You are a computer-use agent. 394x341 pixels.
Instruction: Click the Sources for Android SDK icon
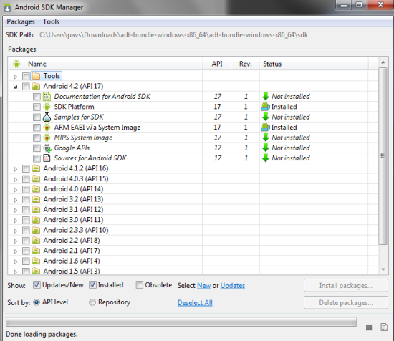[x=47, y=158]
